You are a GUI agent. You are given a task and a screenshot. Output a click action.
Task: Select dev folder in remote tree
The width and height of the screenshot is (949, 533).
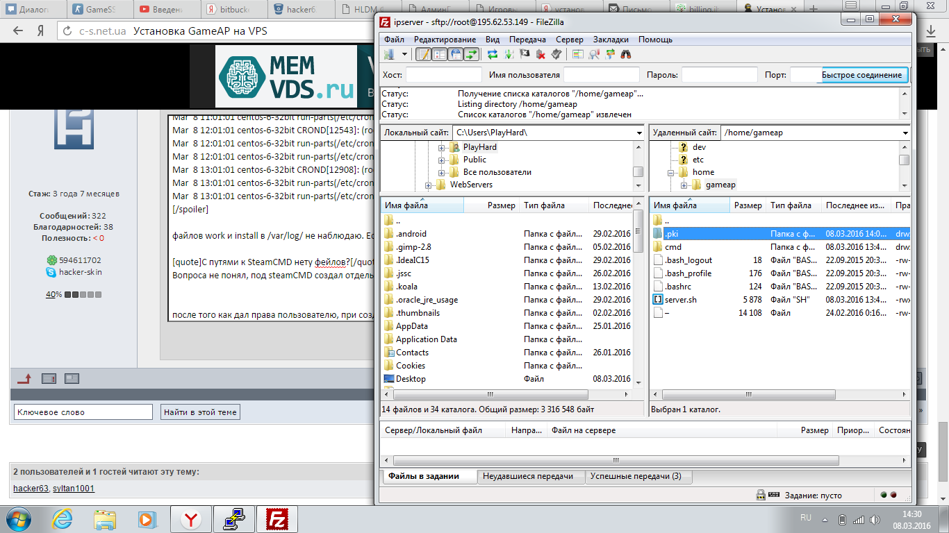699,147
